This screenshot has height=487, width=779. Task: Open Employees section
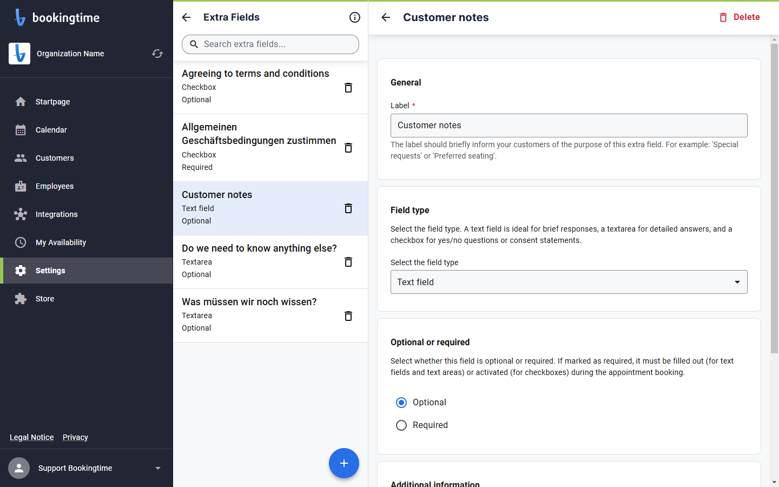(87, 186)
